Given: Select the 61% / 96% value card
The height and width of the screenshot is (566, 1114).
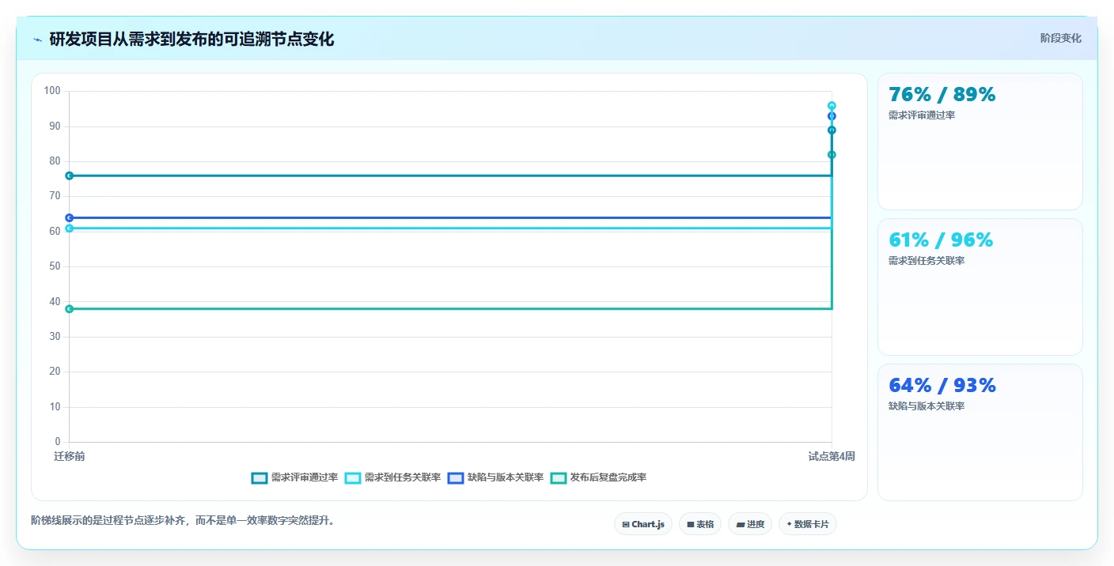Looking at the screenshot, I should [980, 287].
